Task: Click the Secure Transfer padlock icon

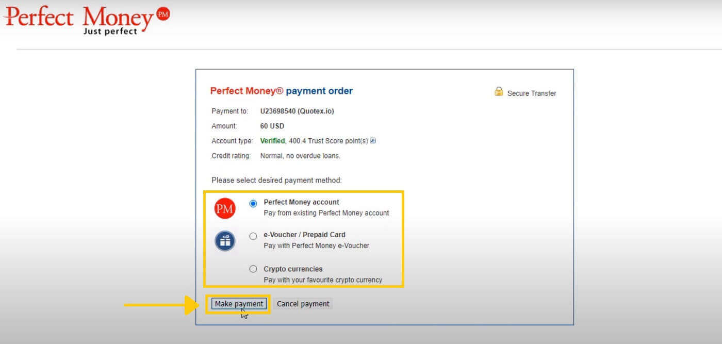Action: click(498, 91)
